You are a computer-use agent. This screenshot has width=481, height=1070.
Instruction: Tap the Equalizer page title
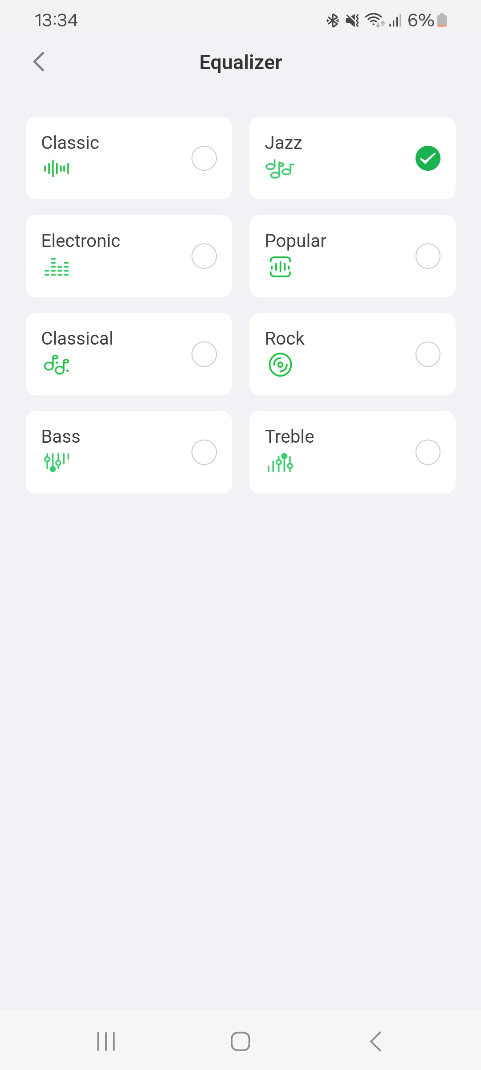tap(240, 62)
